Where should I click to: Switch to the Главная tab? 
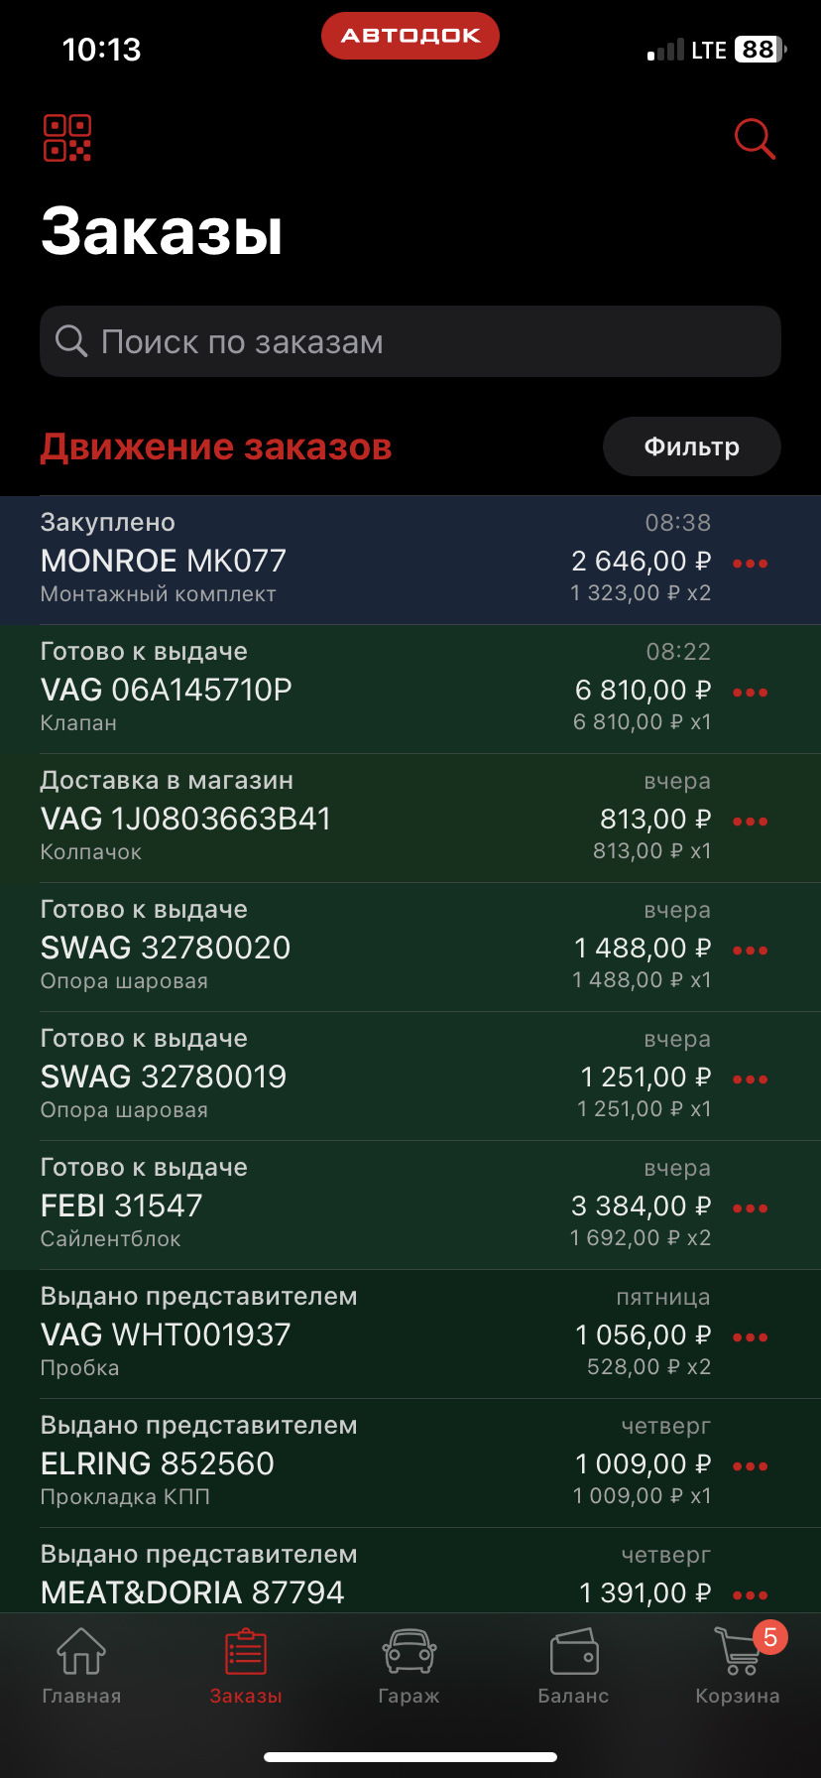coord(81,1663)
